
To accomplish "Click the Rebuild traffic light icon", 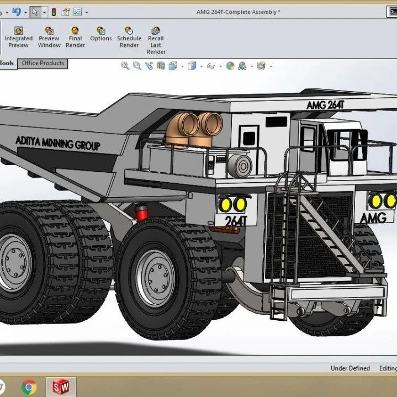I will click(54, 12).
